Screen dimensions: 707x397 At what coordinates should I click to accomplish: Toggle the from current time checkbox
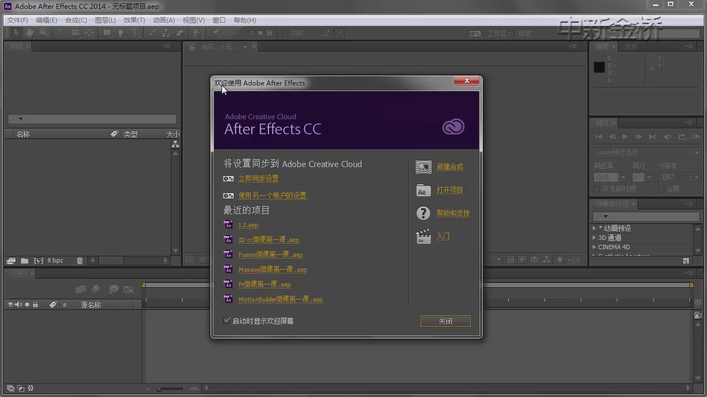pos(597,189)
